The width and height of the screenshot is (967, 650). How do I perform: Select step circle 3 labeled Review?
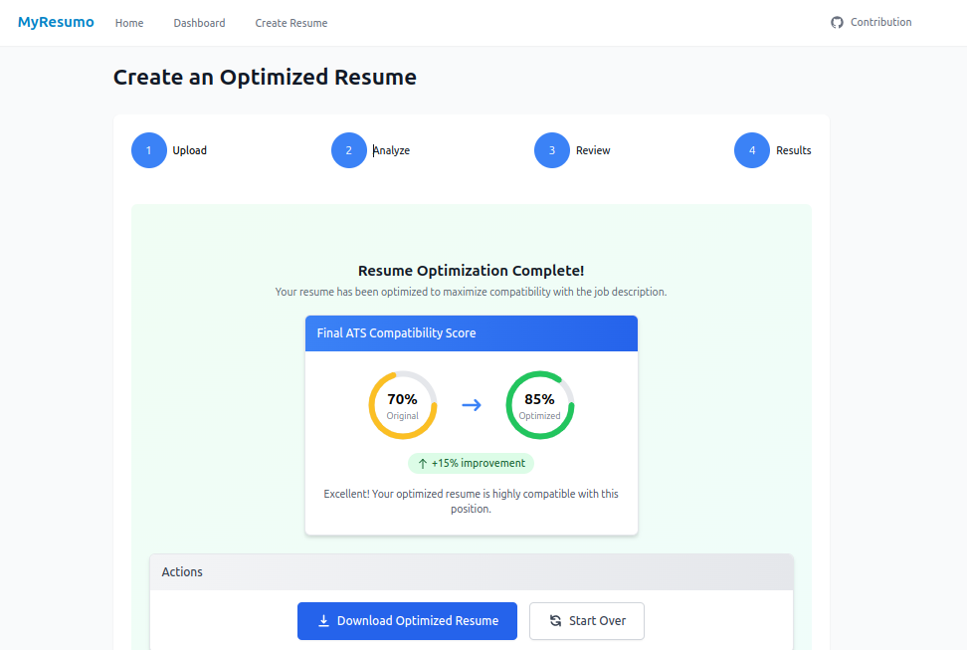point(551,149)
